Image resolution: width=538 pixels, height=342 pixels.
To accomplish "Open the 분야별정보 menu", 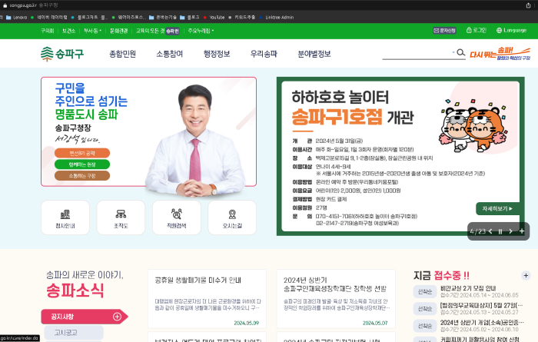I will tap(314, 54).
